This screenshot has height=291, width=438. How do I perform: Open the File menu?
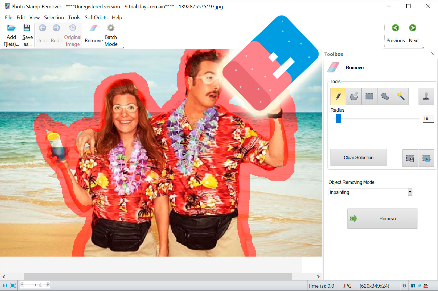tap(9, 17)
